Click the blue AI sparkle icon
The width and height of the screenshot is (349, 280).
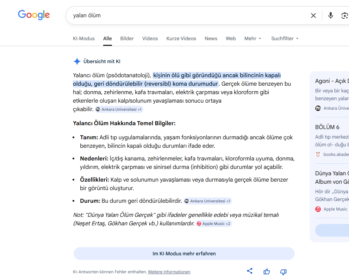tap(77, 61)
